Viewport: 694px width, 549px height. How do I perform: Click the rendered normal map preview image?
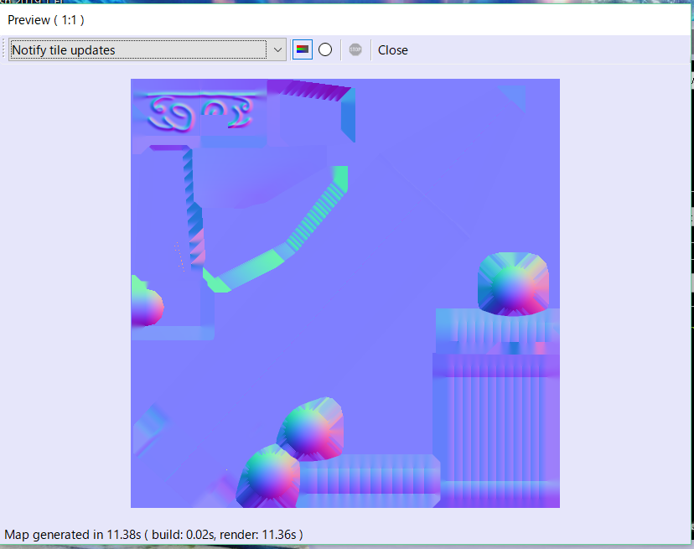click(345, 293)
